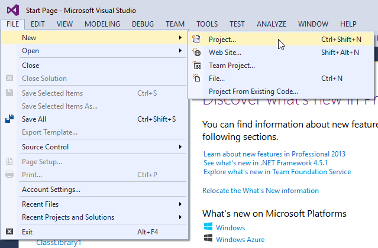Open the HELP menu

point(348,24)
